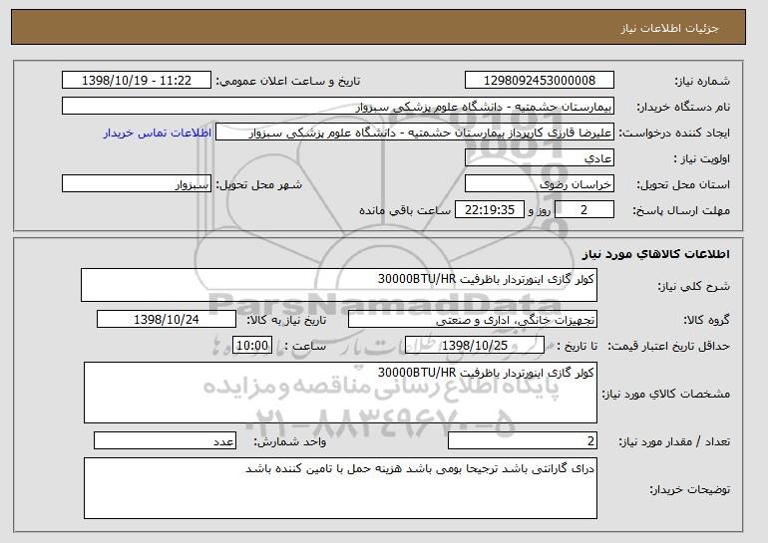Select the label شرح کلی نیاز

point(693,286)
